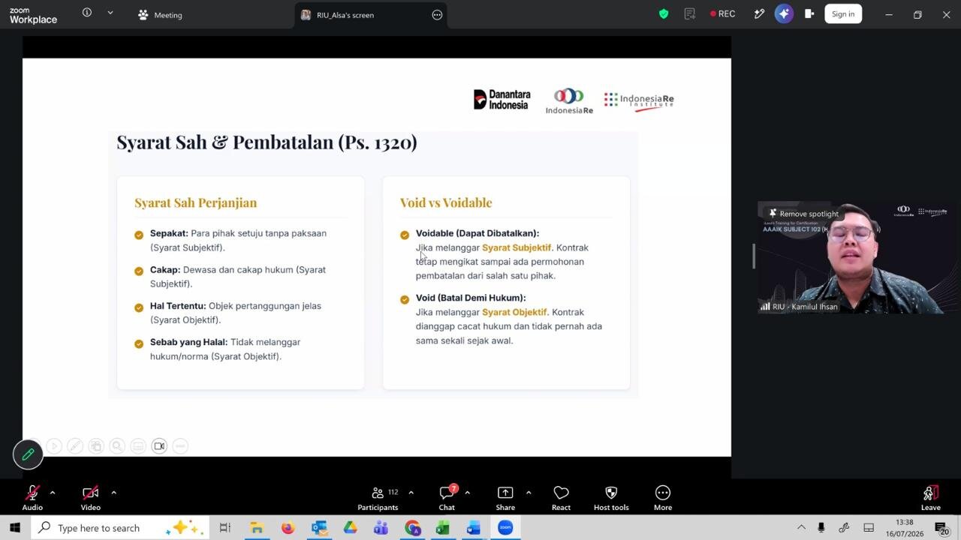
Task: Click the Sign in button
Action: [x=843, y=13]
